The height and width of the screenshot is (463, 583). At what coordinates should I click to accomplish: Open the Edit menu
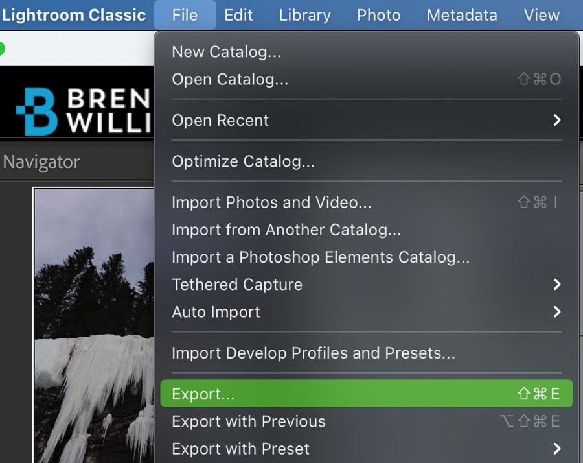(x=238, y=16)
